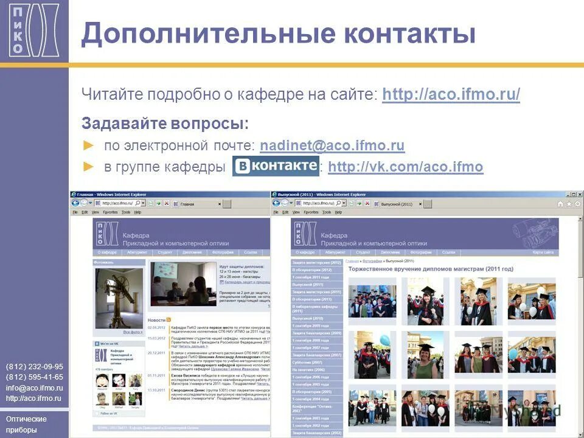The image size is (584, 438).
Task: Click graduate in green dress photo
Action: coord(425,355)
